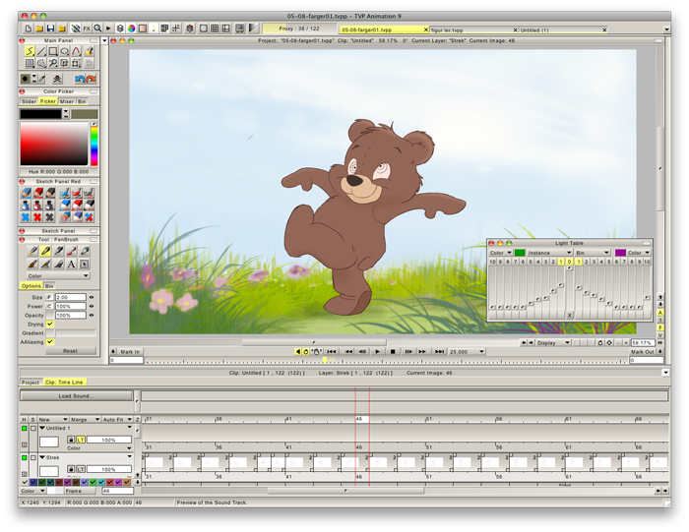Collapse the Strek layer triangle
The height and width of the screenshot is (532, 689).
click(x=42, y=457)
